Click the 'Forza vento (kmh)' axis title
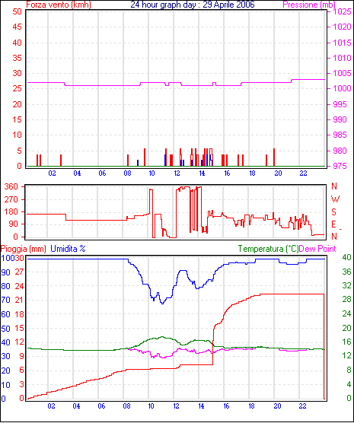The width and height of the screenshot is (354, 423). pos(59,5)
